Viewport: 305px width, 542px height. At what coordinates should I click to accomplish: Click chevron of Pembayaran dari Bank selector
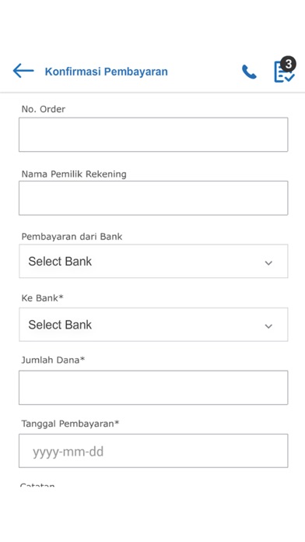pyautogui.click(x=268, y=263)
